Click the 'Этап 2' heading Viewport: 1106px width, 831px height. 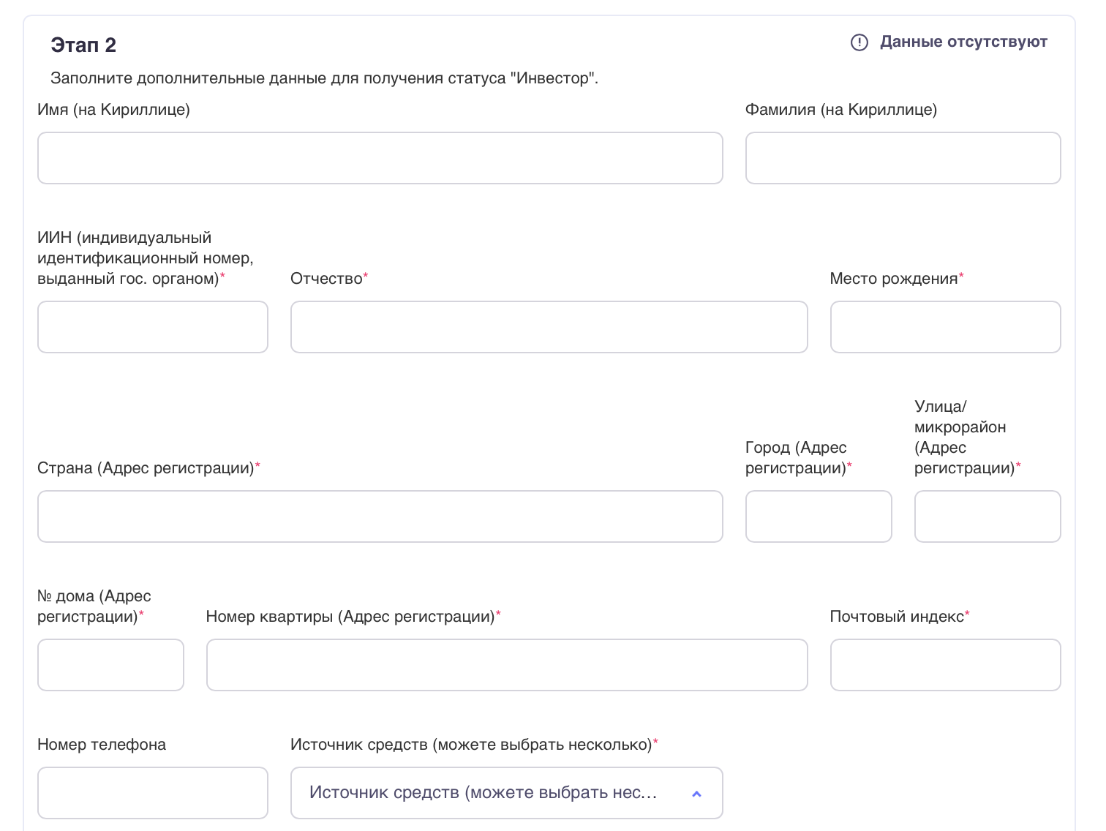pyautogui.click(x=83, y=45)
